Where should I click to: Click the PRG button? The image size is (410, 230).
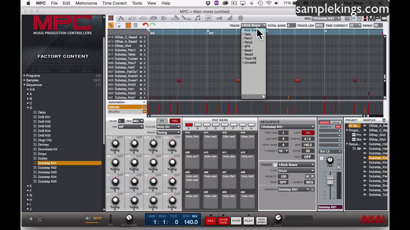click(x=175, y=121)
